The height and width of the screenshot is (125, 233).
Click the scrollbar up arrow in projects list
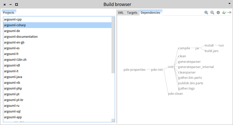pos(113,18)
